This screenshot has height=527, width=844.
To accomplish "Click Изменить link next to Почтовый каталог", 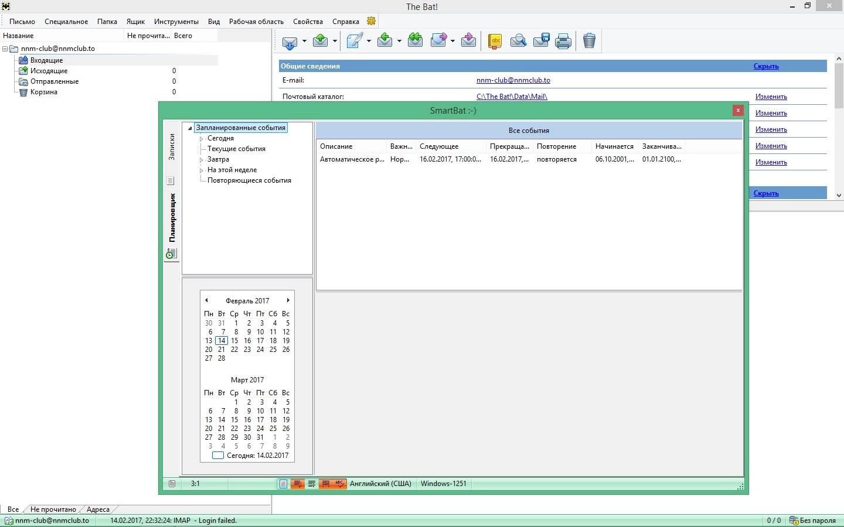I will pyautogui.click(x=771, y=97).
